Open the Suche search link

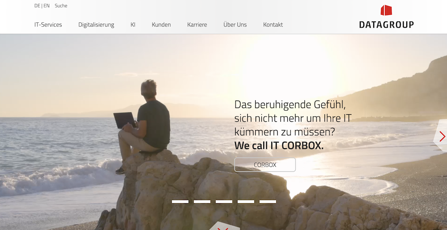point(61,6)
